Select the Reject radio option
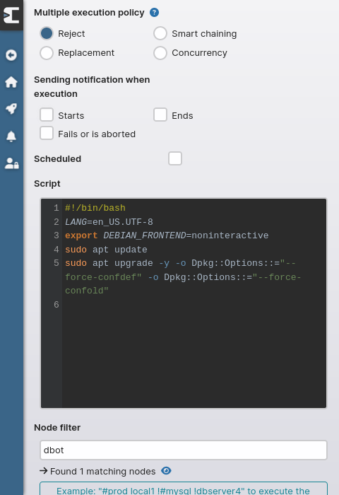 click(x=47, y=33)
